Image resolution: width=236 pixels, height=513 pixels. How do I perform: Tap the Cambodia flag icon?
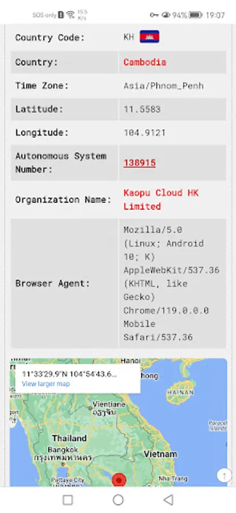(x=150, y=36)
